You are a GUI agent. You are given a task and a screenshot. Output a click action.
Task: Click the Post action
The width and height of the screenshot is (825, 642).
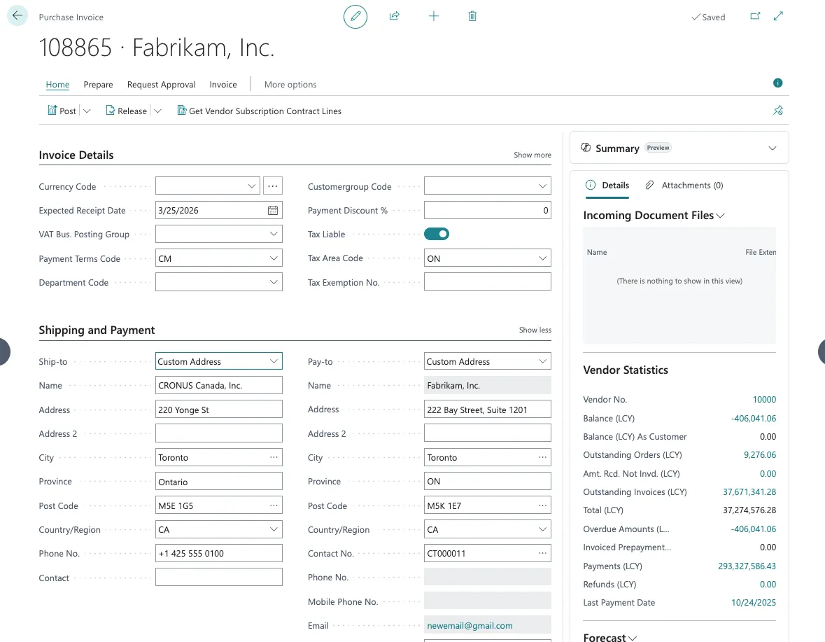[62, 111]
